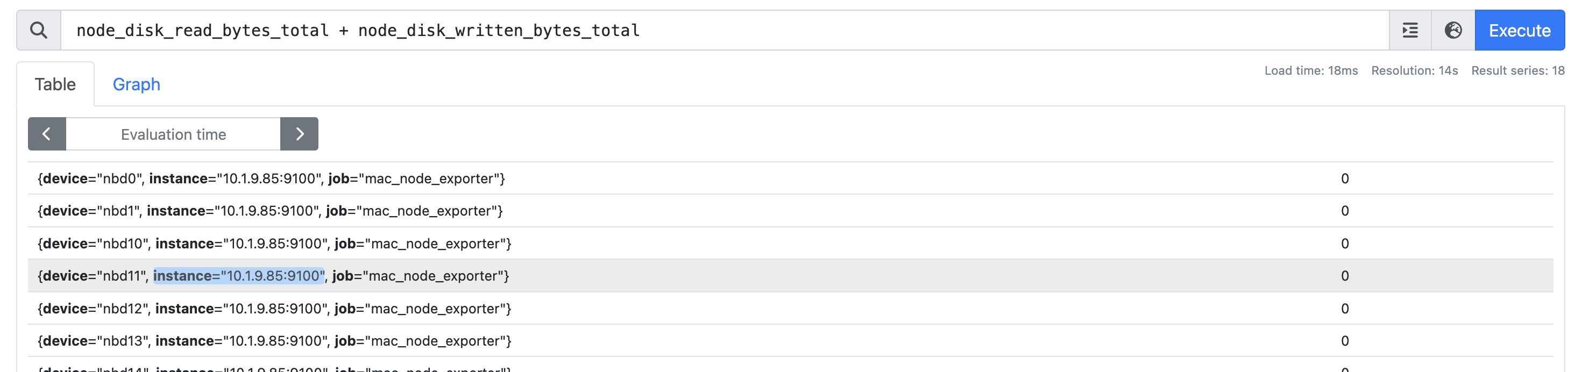The image size is (1575, 372).
Task: Step evaluation time backward with left chevron
Action: pos(46,134)
